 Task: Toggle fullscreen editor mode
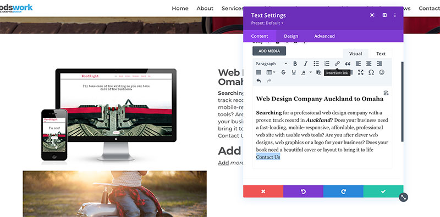click(x=361, y=72)
